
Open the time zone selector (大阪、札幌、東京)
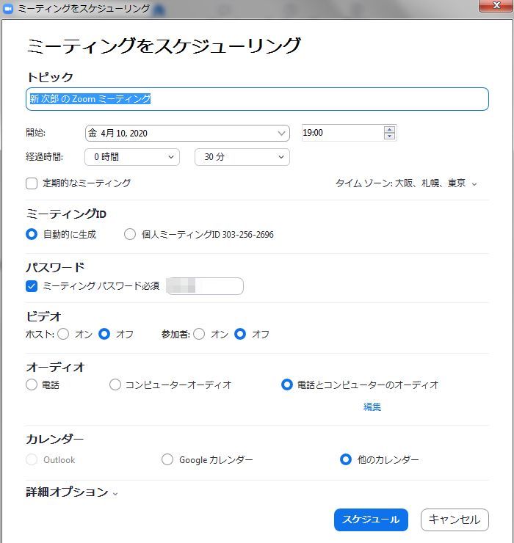point(406,183)
